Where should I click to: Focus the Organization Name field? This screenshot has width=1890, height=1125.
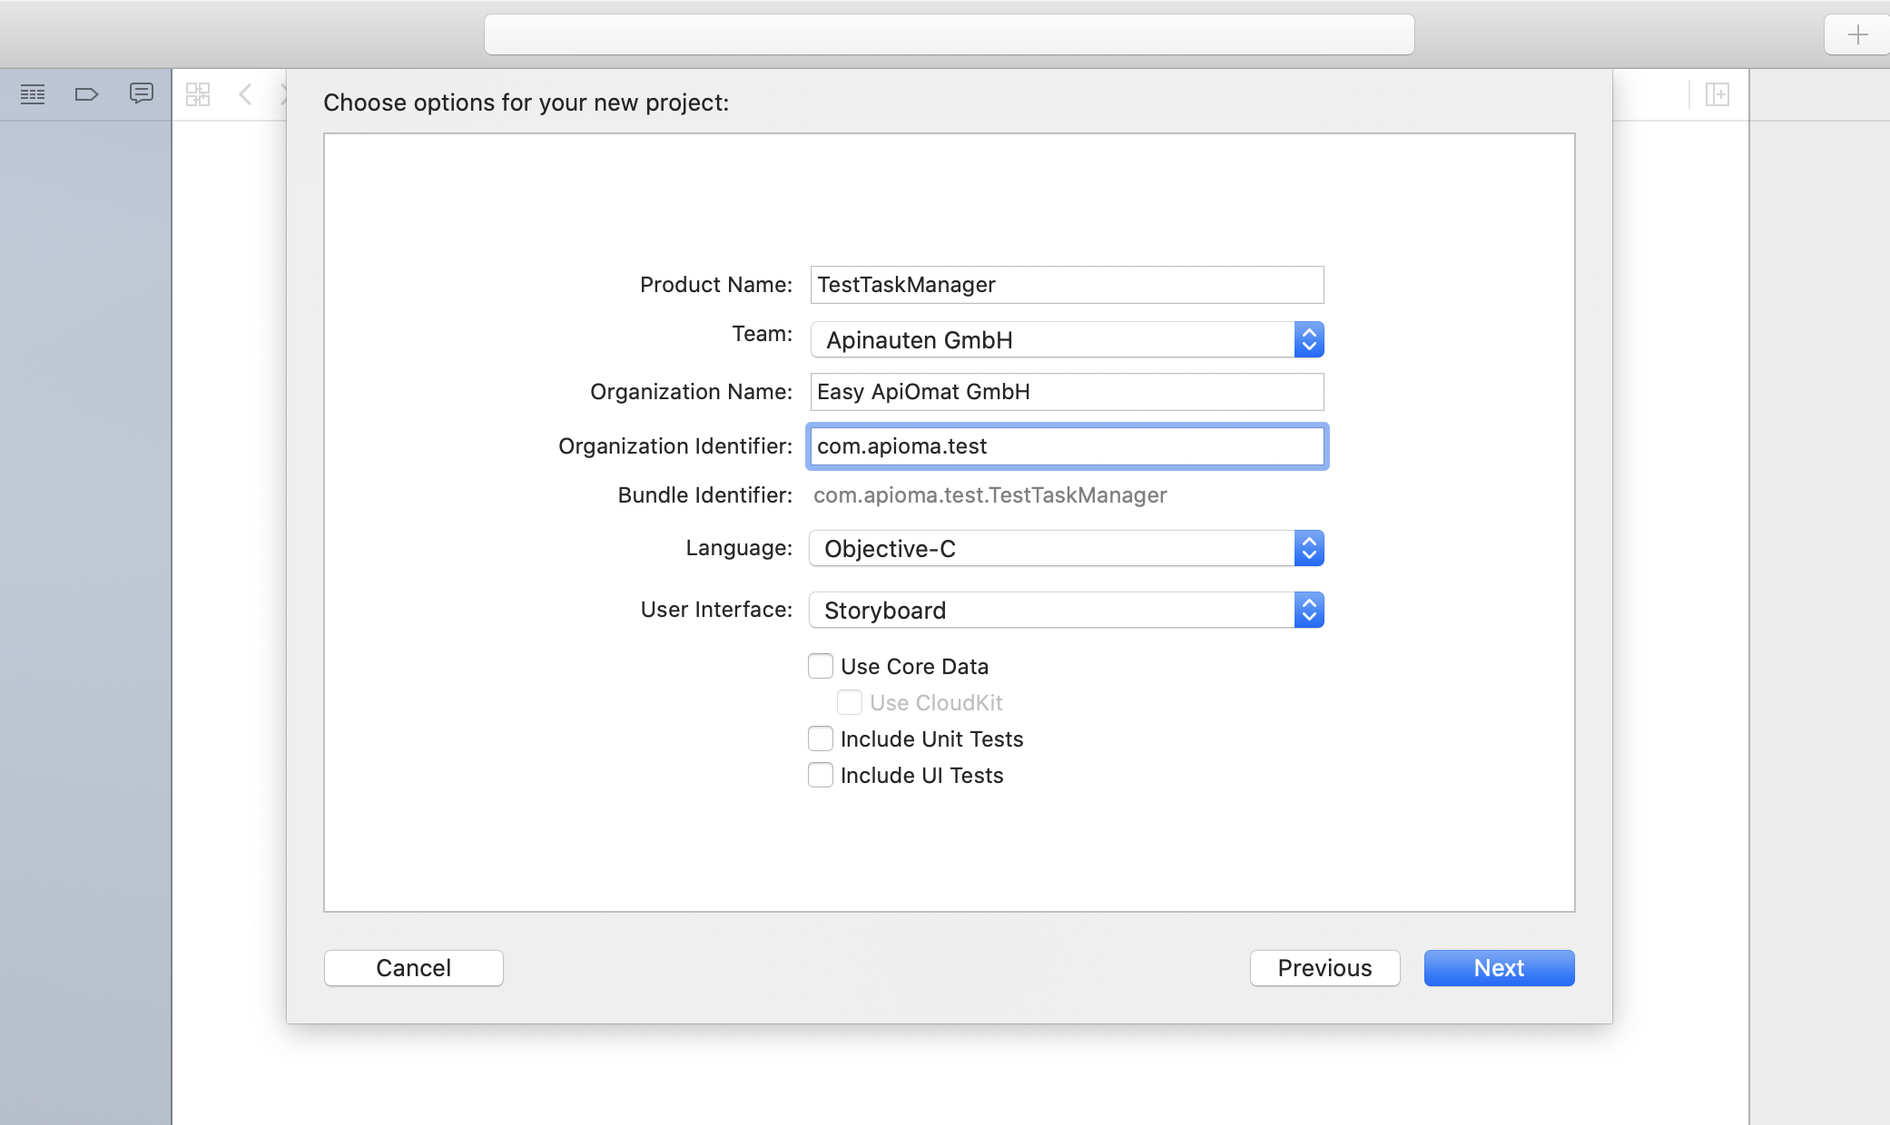(x=1066, y=392)
